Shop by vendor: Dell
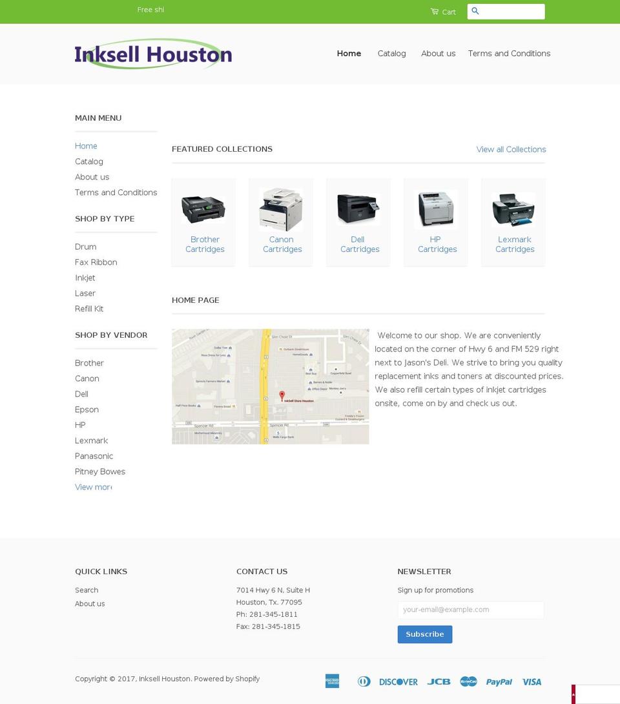620x704 pixels. pos(81,394)
